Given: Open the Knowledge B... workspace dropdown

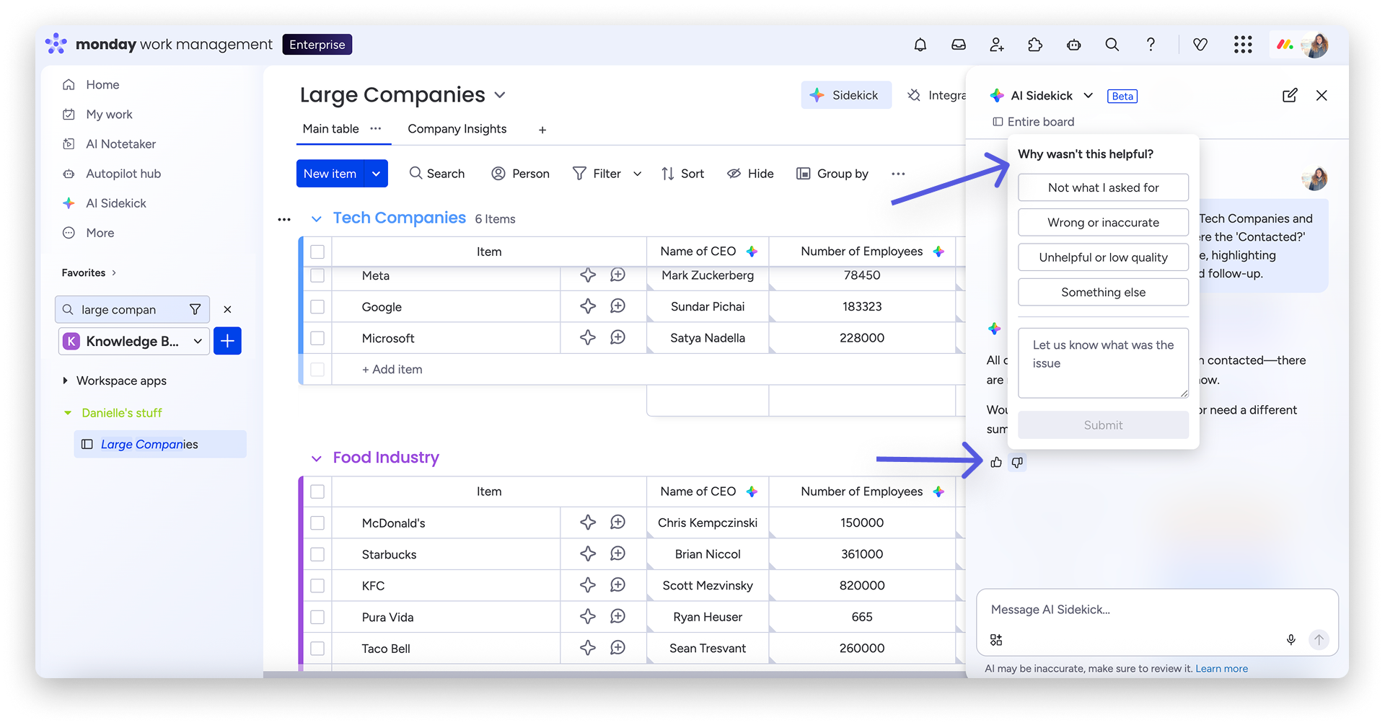Looking at the screenshot, I should pyautogui.click(x=134, y=341).
